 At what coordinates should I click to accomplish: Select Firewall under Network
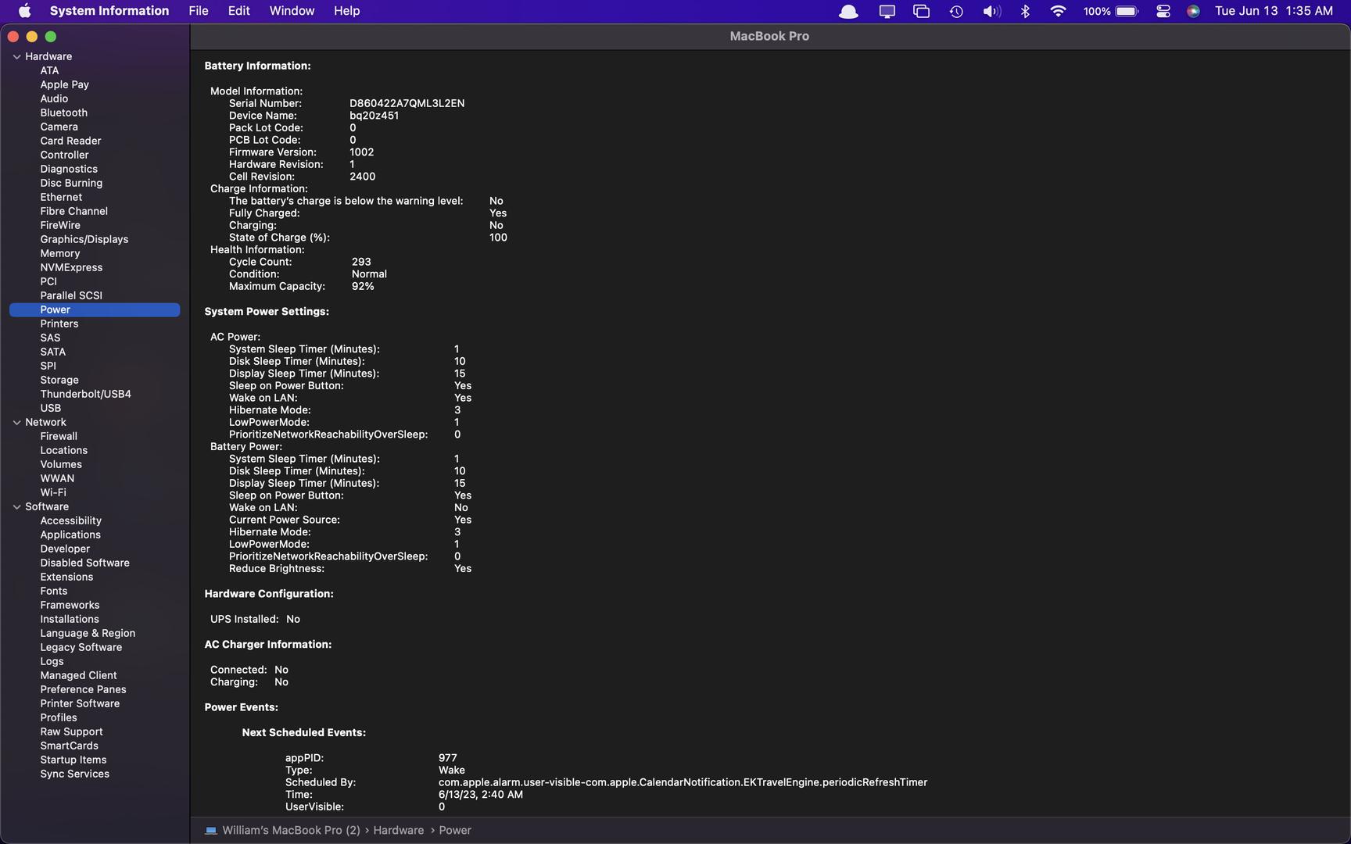[59, 436]
